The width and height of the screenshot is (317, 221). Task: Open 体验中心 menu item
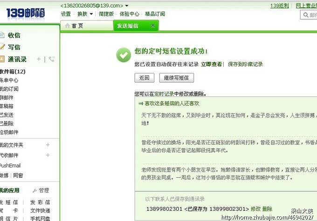pos(130,14)
